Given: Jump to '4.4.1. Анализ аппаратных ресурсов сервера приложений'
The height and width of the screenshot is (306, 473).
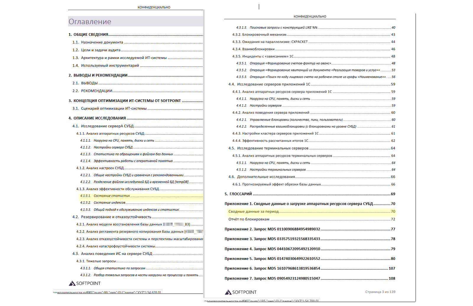Looking at the screenshot, I should click(x=314, y=92).
